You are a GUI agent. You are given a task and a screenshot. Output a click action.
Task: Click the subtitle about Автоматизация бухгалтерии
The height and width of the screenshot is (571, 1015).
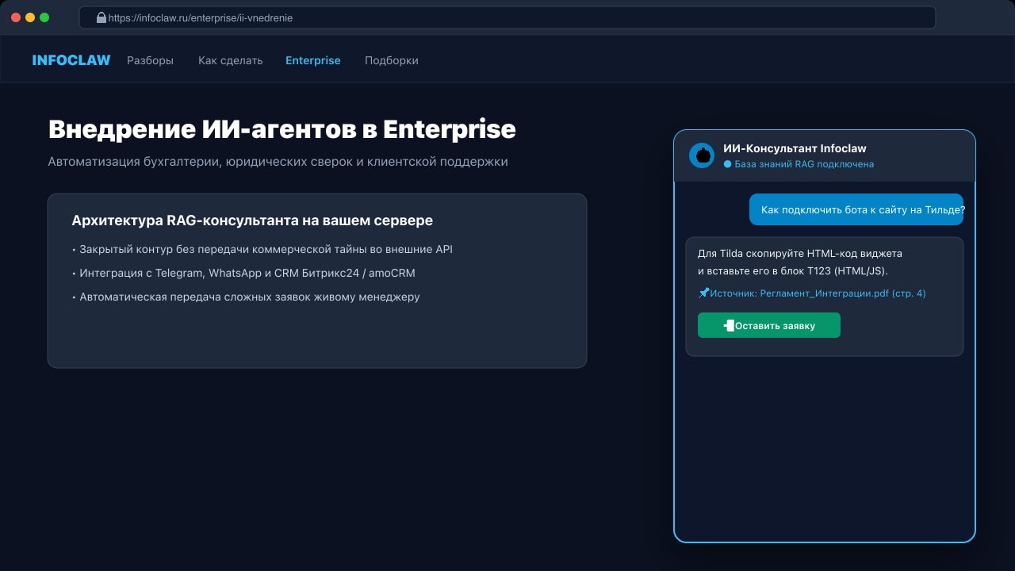point(278,162)
